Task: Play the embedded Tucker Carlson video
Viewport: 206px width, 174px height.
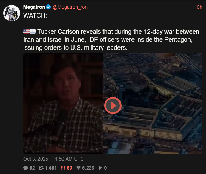Action: click(113, 106)
